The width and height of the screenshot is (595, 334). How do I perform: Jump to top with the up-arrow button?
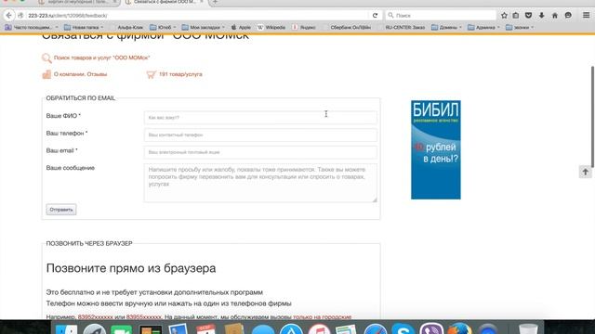[585, 172]
